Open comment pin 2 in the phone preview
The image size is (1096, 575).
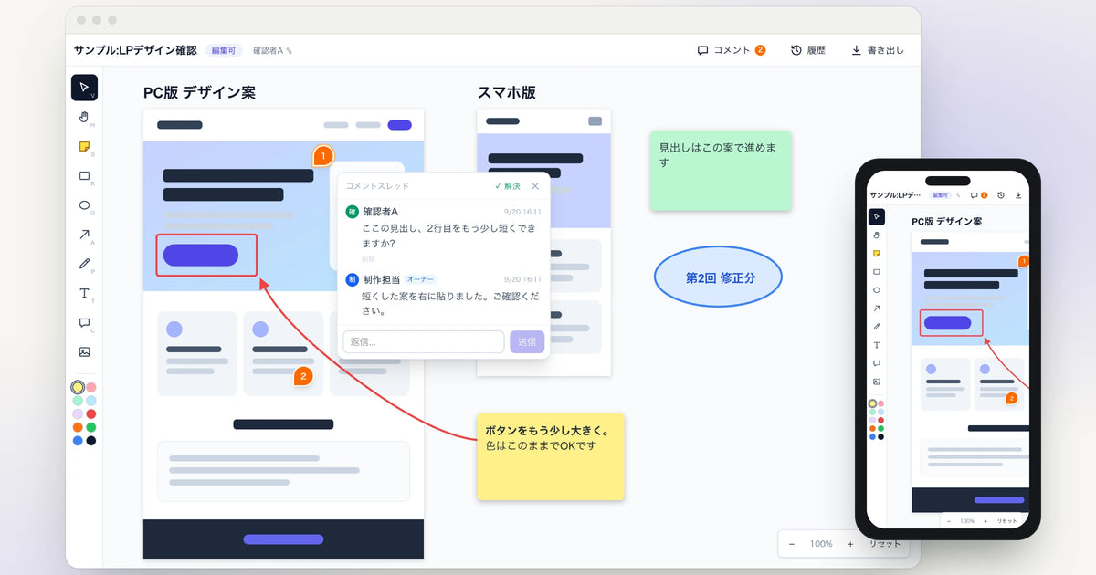tap(1011, 398)
